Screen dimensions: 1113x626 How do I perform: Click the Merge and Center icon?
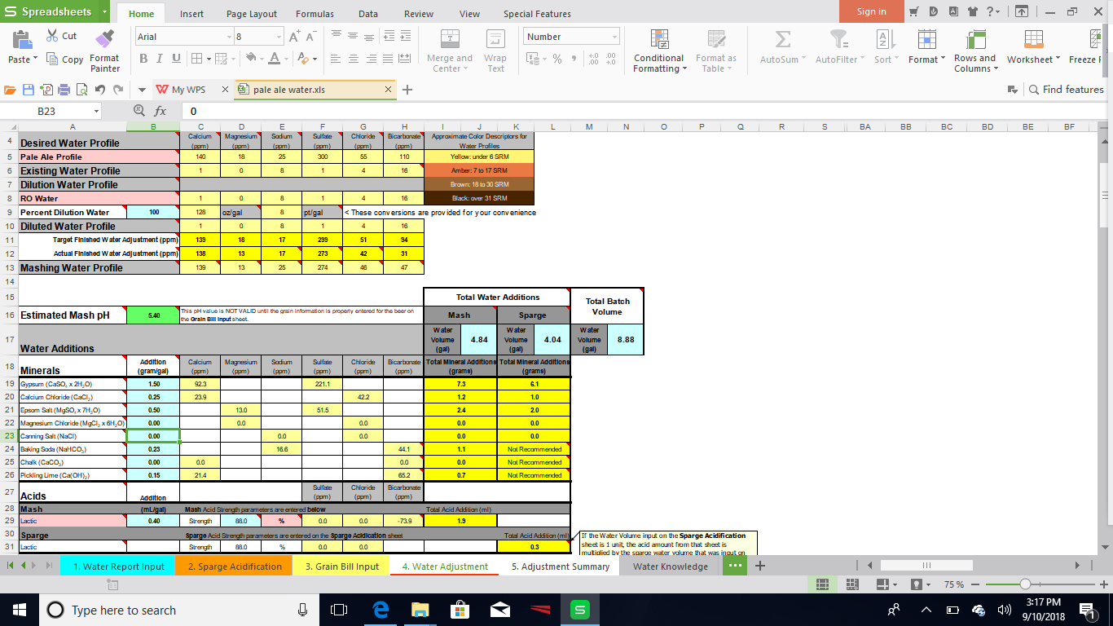tap(450, 39)
